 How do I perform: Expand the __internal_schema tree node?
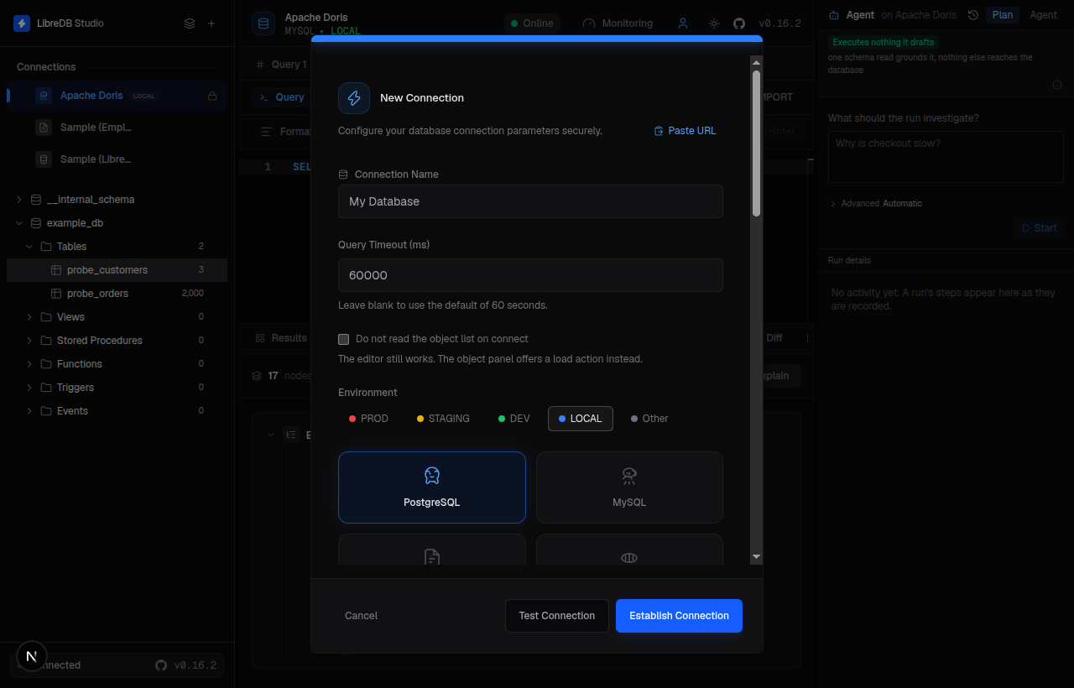19,200
